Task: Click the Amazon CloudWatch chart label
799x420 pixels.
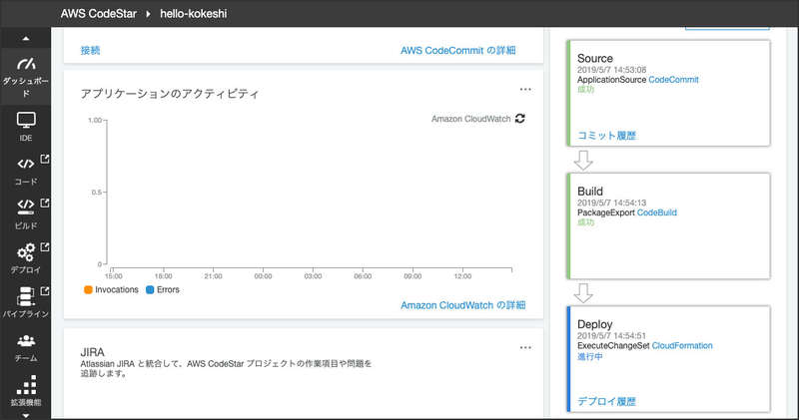Action: (470, 119)
